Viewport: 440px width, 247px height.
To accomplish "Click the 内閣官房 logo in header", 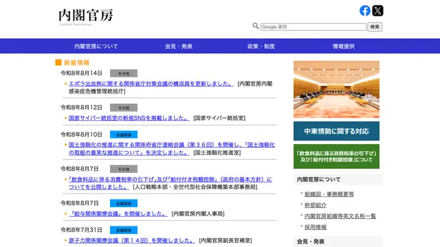I will pos(85,16).
